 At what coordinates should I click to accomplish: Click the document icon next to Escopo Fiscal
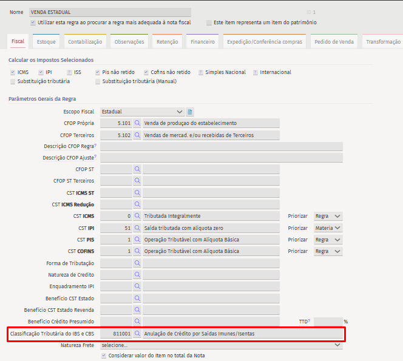click(x=190, y=112)
